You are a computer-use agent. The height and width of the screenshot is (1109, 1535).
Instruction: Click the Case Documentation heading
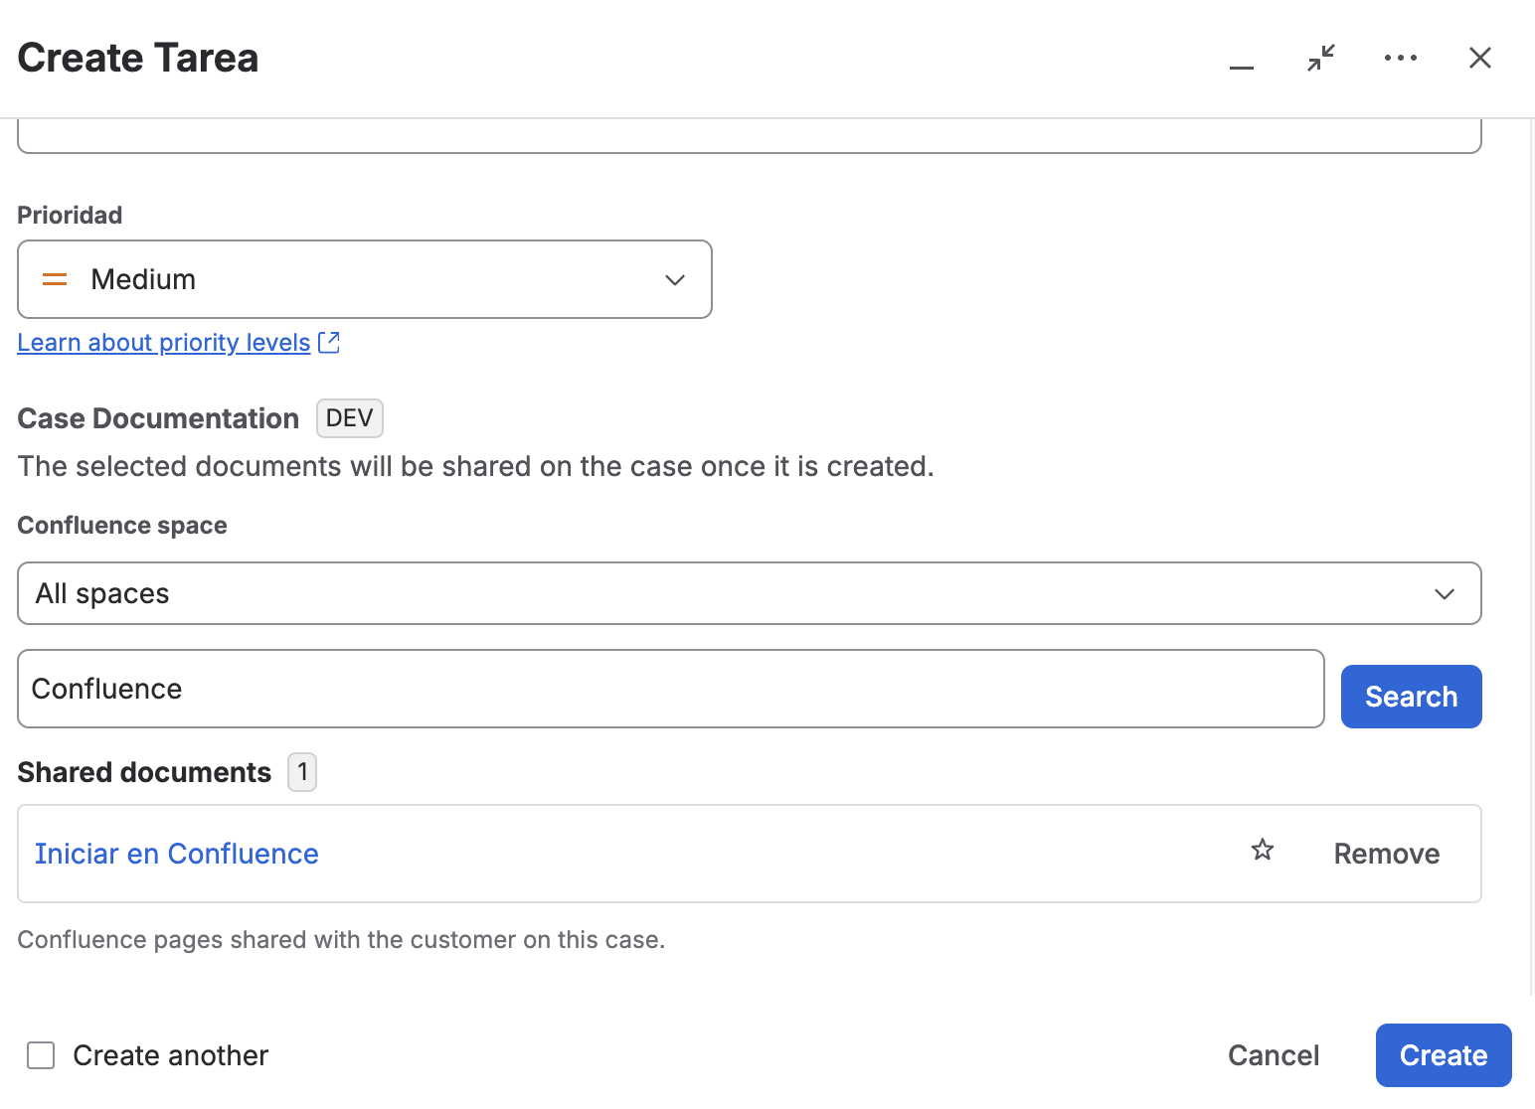click(158, 419)
